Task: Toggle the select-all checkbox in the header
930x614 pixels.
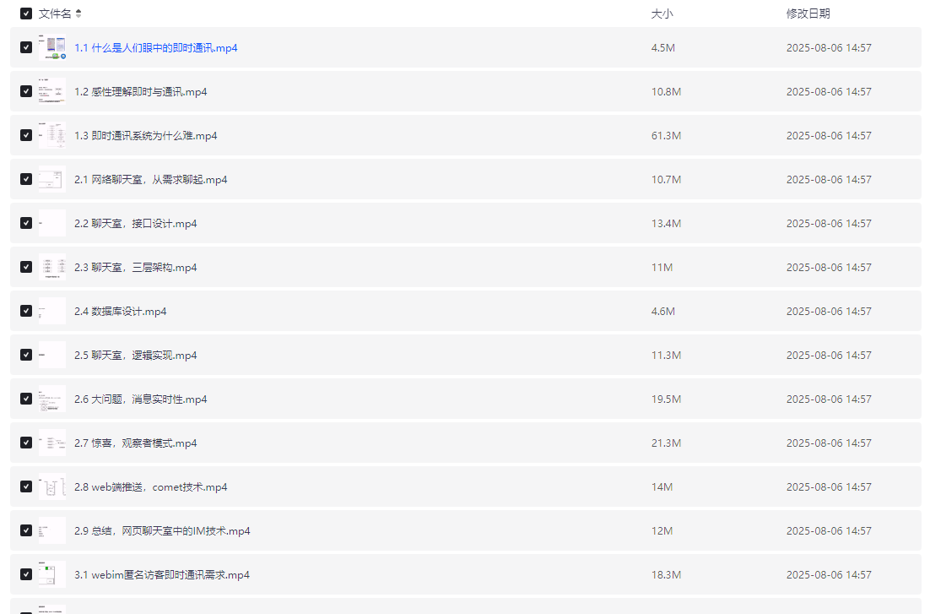Action: 26,14
